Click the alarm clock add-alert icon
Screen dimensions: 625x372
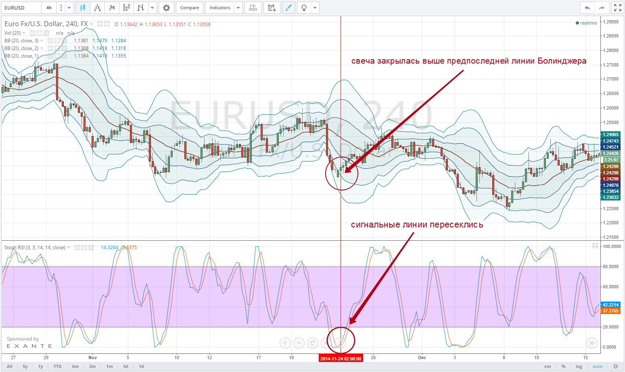pos(272,8)
